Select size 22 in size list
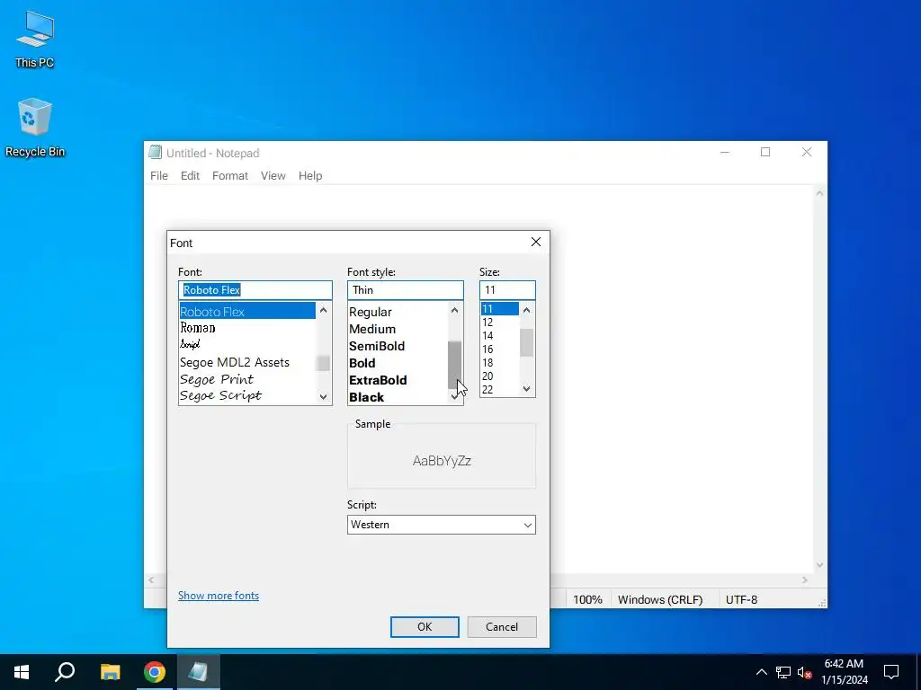This screenshot has width=921, height=690. point(500,390)
